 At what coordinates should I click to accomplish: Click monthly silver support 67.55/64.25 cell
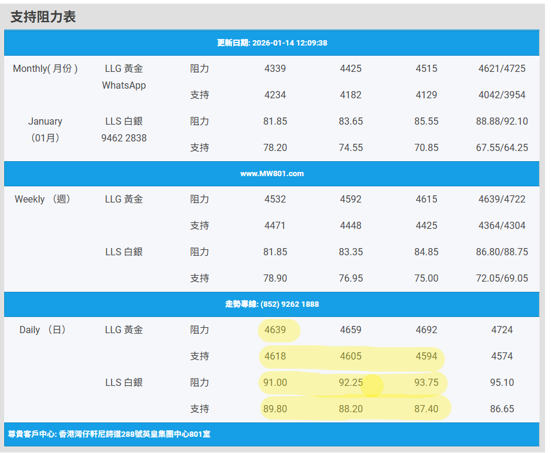[x=502, y=147]
